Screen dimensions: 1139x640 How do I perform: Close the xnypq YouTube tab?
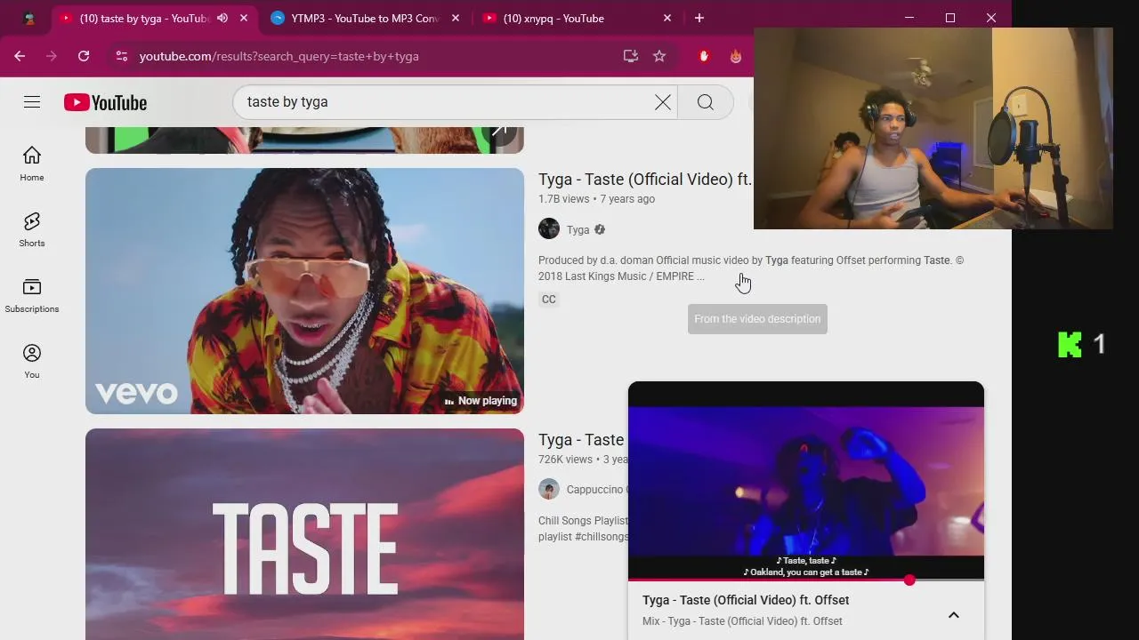[x=668, y=18]
